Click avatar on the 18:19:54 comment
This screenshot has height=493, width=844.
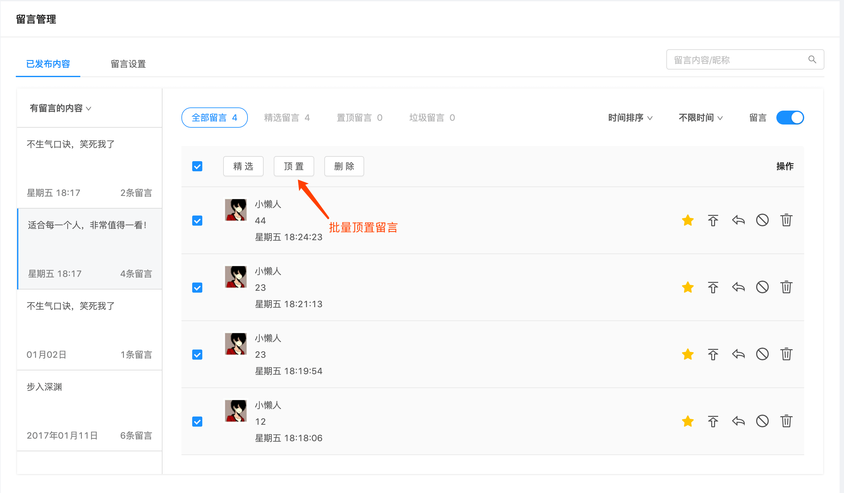236,344
